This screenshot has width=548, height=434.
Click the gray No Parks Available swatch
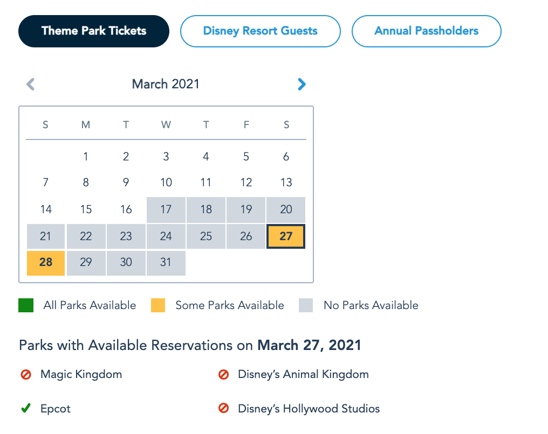click(x=306, y=305)
